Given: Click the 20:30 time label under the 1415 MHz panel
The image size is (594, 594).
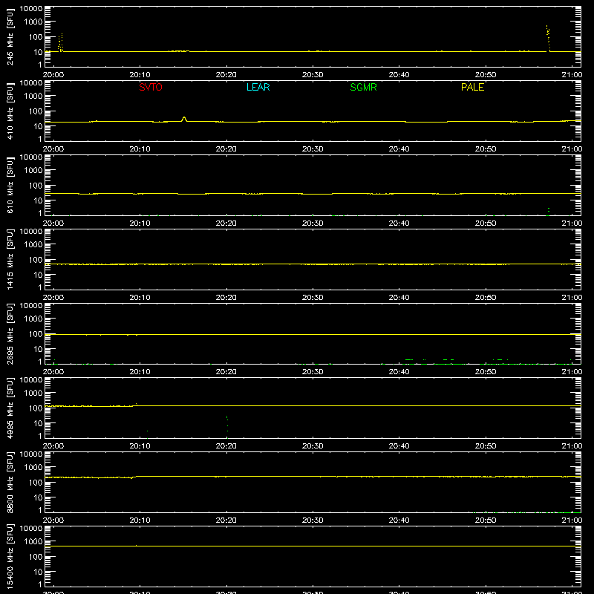Looking at the screenshot, I should point(313,298).
